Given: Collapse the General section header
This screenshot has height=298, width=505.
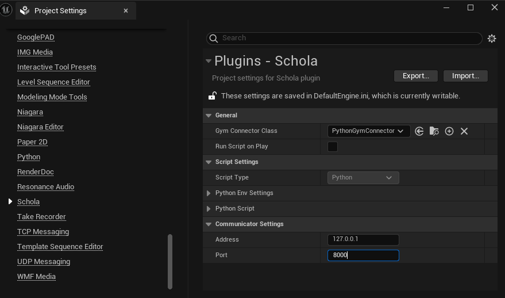Looking at the screenshot, I should tap(208, 116).
